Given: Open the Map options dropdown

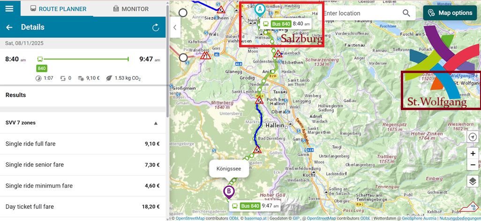Looking at the screenshot, I should 450,13.
